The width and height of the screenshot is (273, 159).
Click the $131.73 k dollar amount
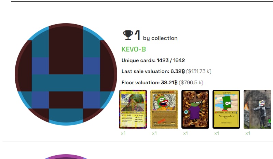point(199,71)
